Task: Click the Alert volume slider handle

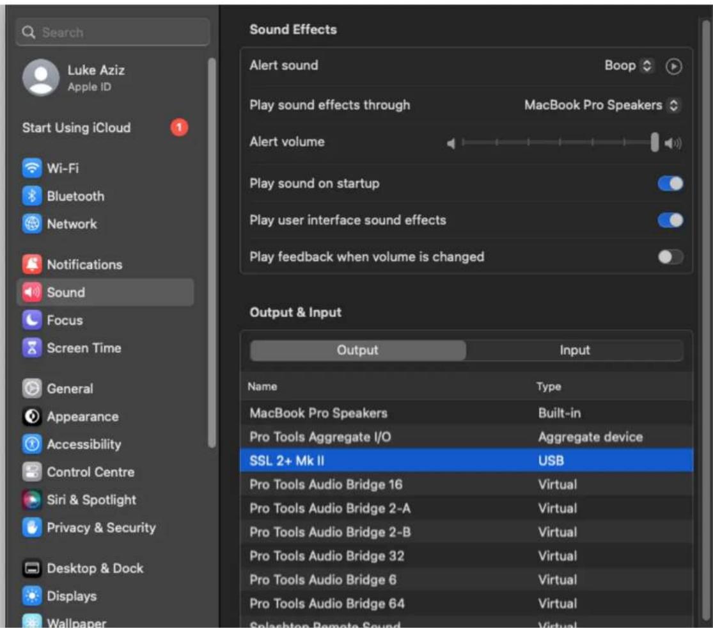Action: (x=654, y=143)
